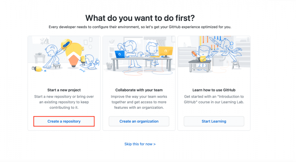296x162 pixels.
Task: Click the Introduction to GitHub course description
Action: (x=214, y=99)
